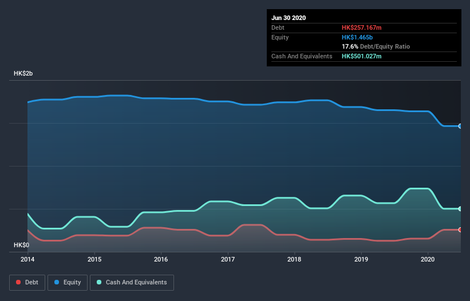Click the HK$501.027m cash value
Screen dimensions: 470x301
click(361, 56)
